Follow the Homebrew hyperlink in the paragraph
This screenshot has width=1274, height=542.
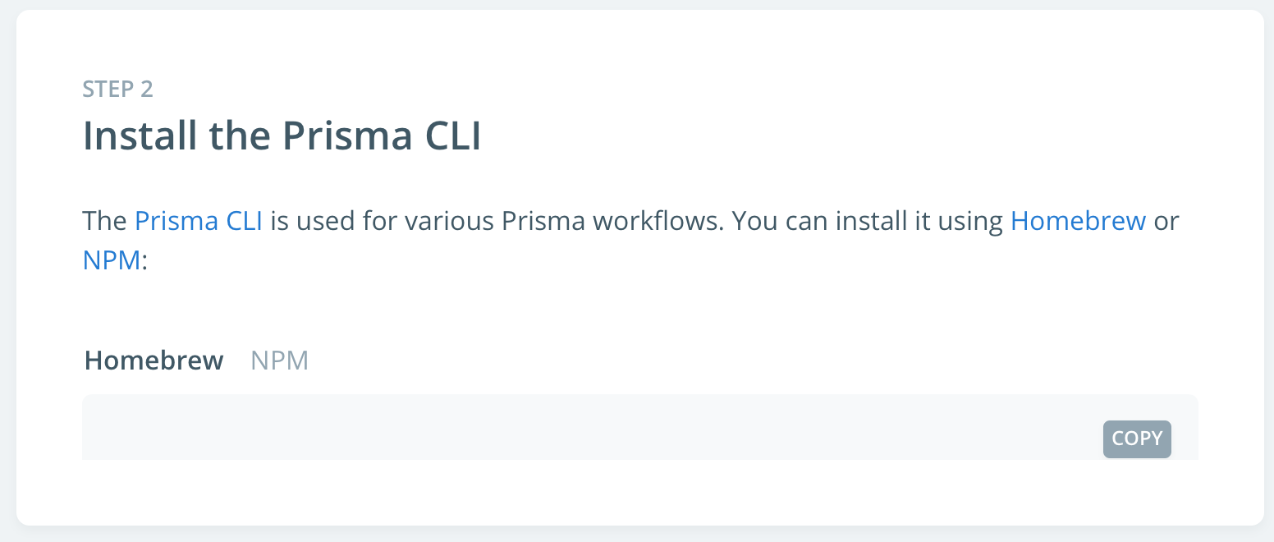point(1077,220)
